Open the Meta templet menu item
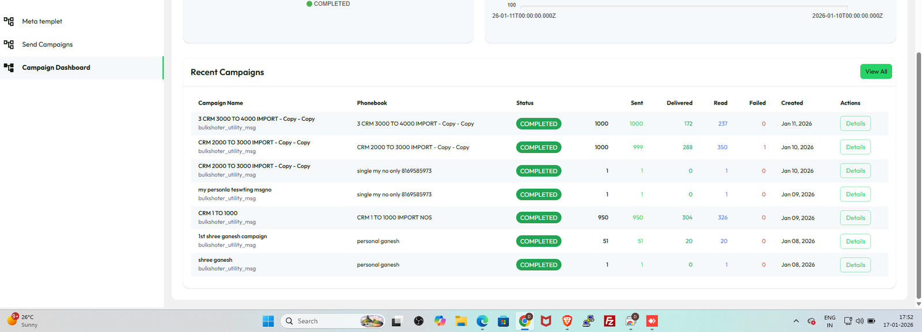Screen dimensions: 922x332 click(42, 21)
